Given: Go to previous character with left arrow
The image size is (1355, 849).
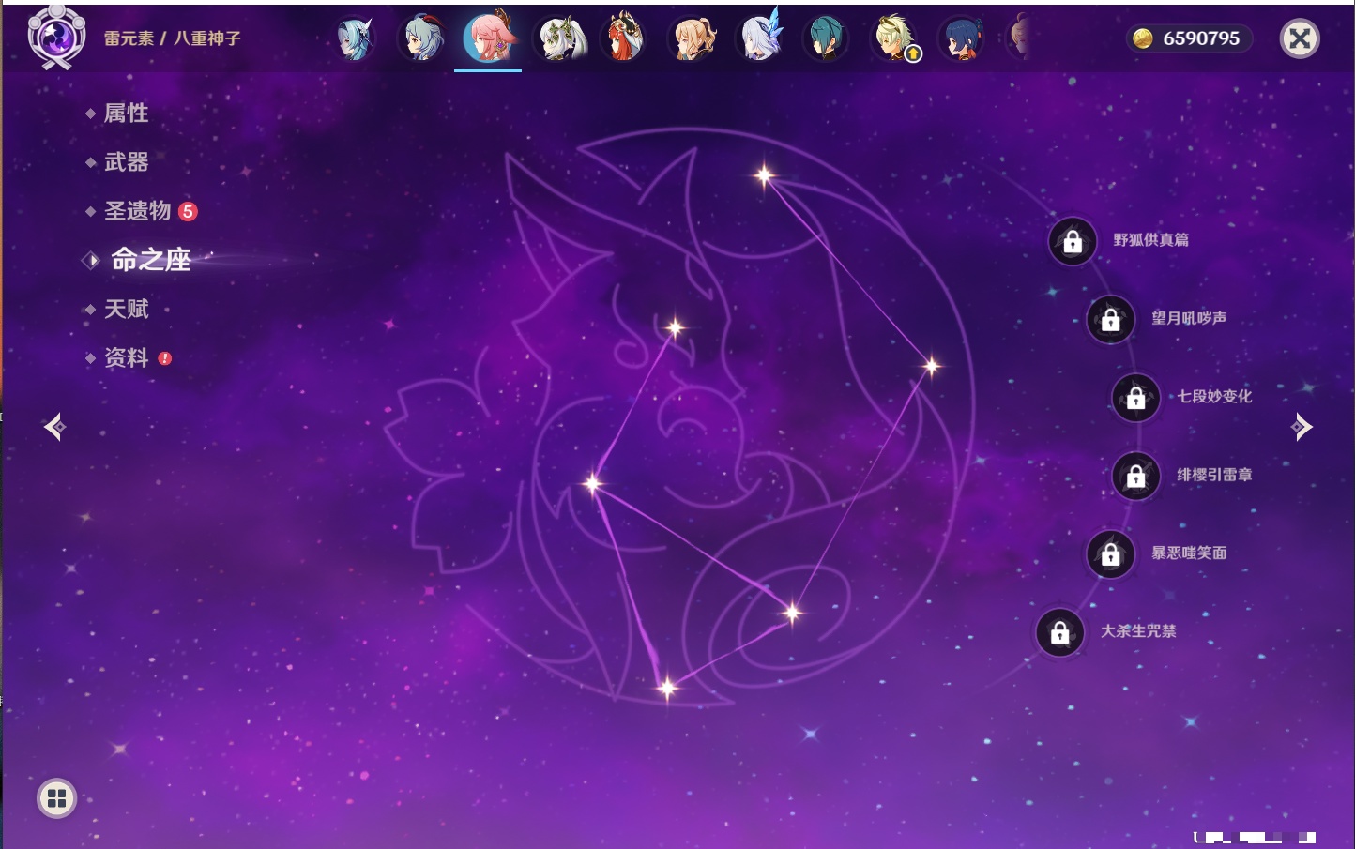Looking at the screenshot, I should [54, 427].
